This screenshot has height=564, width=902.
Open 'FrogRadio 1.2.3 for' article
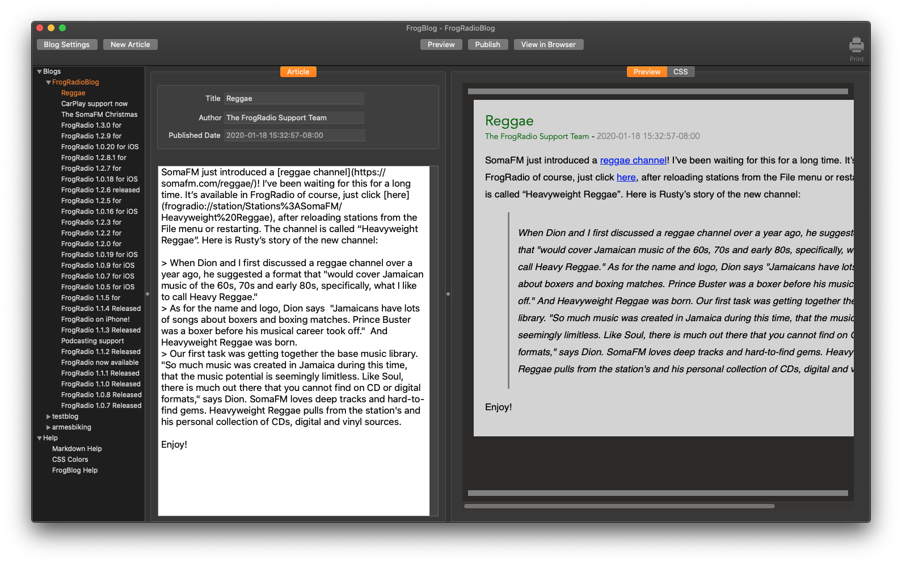pyautogui.click(x=91, y=222)
